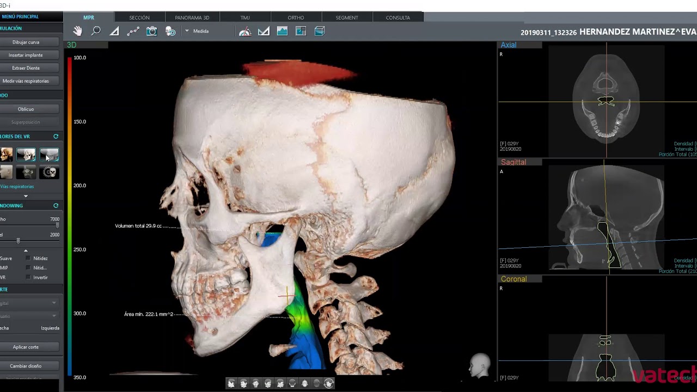
Task: Click the window layout toolbar icon
Action: coord(301,32)
